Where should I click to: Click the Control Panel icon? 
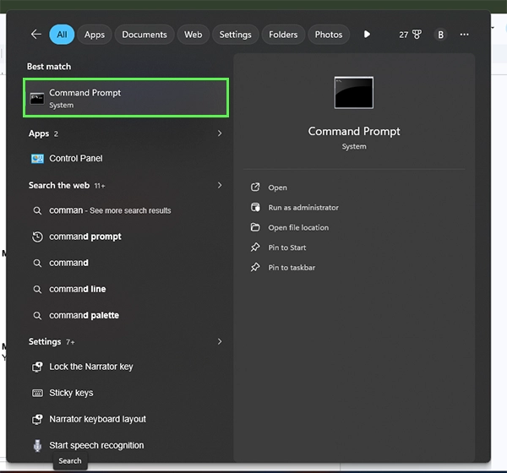[x=37, y=159]
